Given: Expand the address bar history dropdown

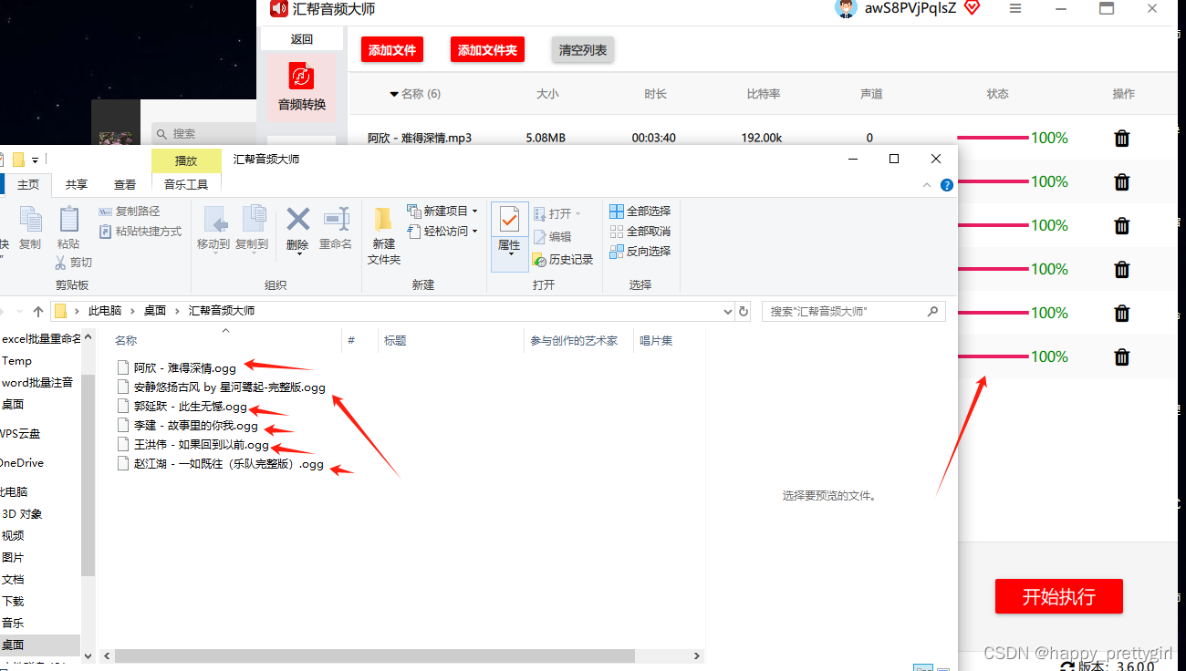Looking at the screenshot, I should (727, 311).
